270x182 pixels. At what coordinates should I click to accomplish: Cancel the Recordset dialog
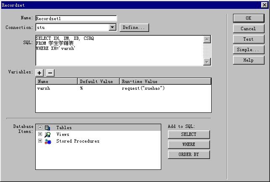[248, 29]
